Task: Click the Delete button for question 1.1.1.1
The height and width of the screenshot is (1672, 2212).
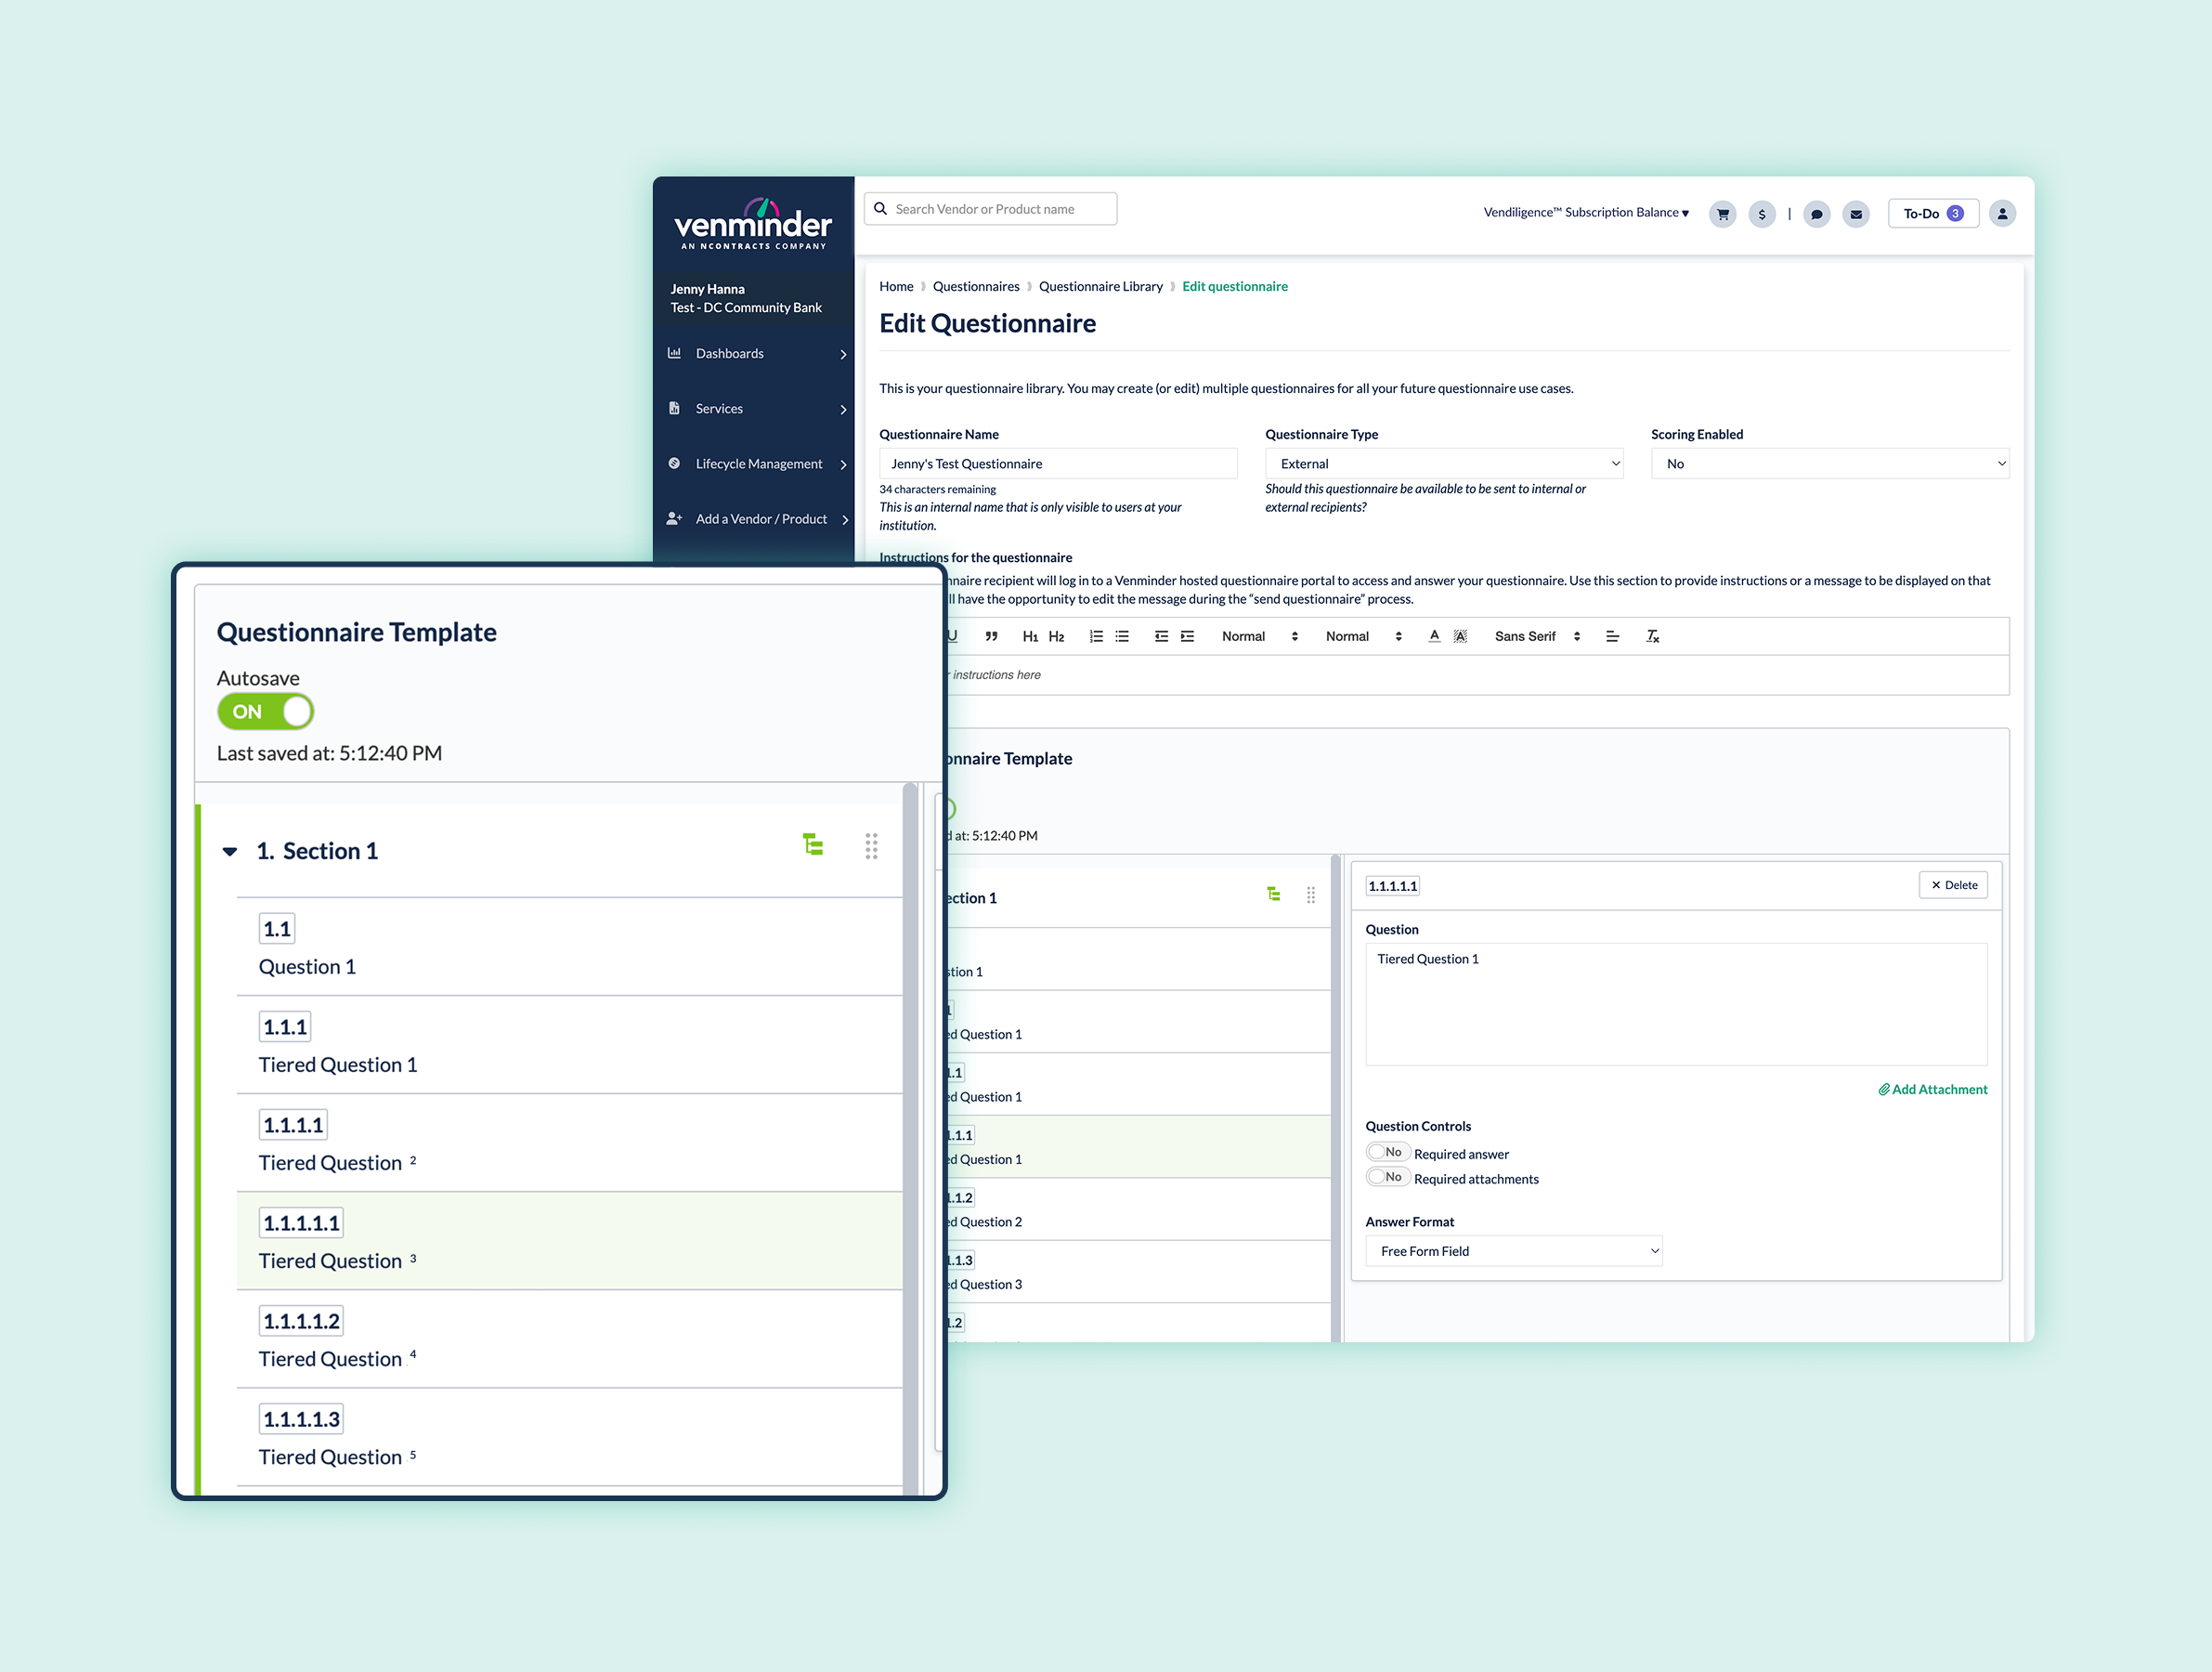Action: (1953, 885)
